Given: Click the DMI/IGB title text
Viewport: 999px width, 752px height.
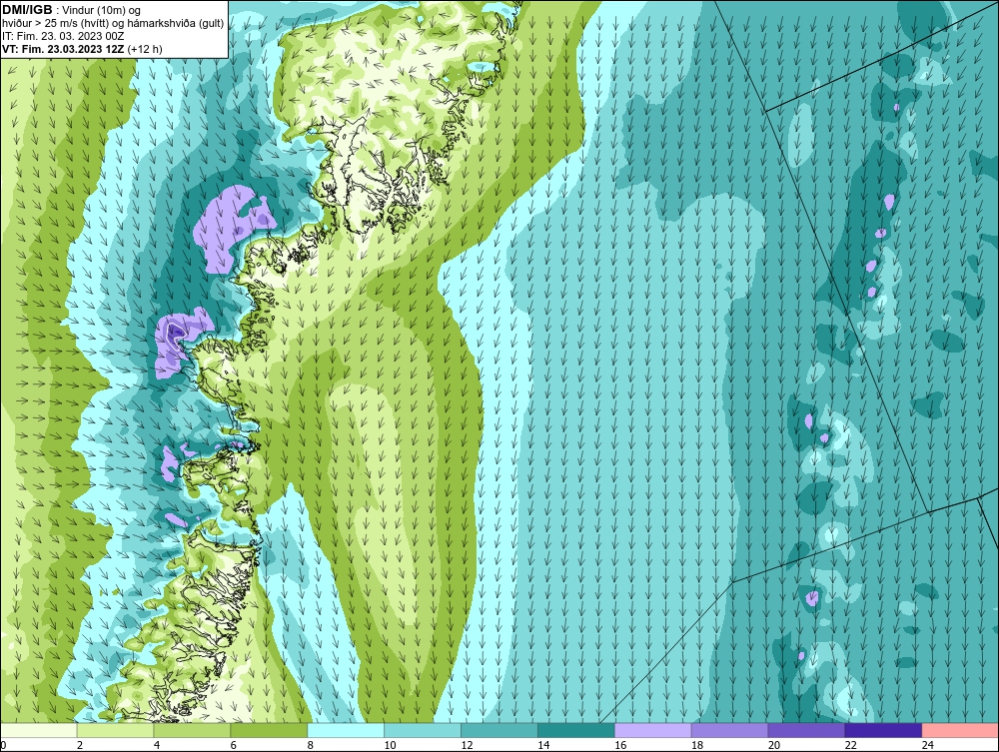Looking at the screenshot, I should [x=27, y=10].
